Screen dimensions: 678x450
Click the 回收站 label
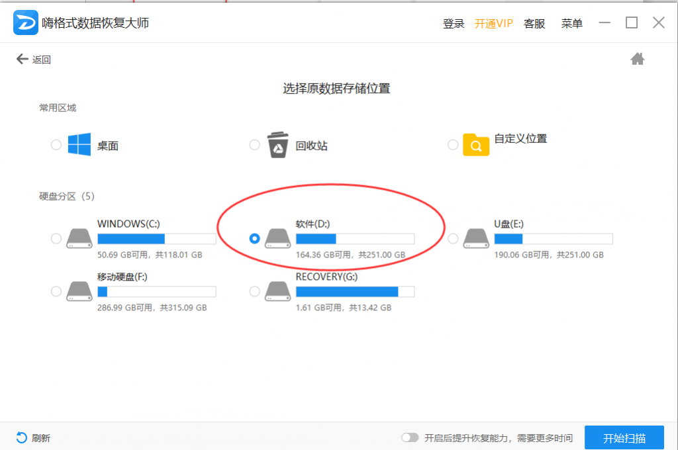click(311, 146)
